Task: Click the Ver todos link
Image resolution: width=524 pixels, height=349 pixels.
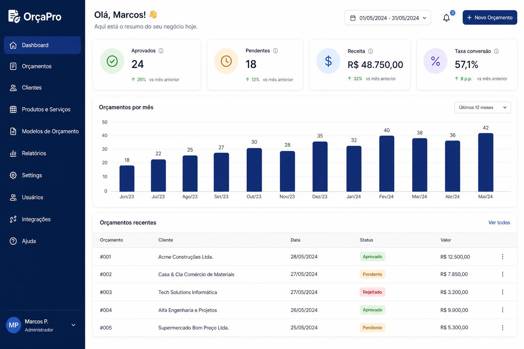Action: (499, 223)
